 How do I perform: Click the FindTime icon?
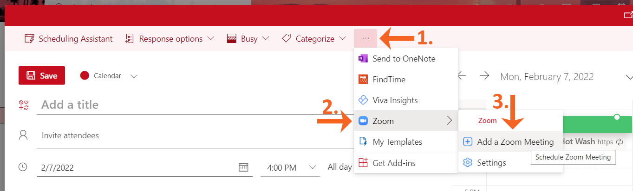(x=363, y=80)
